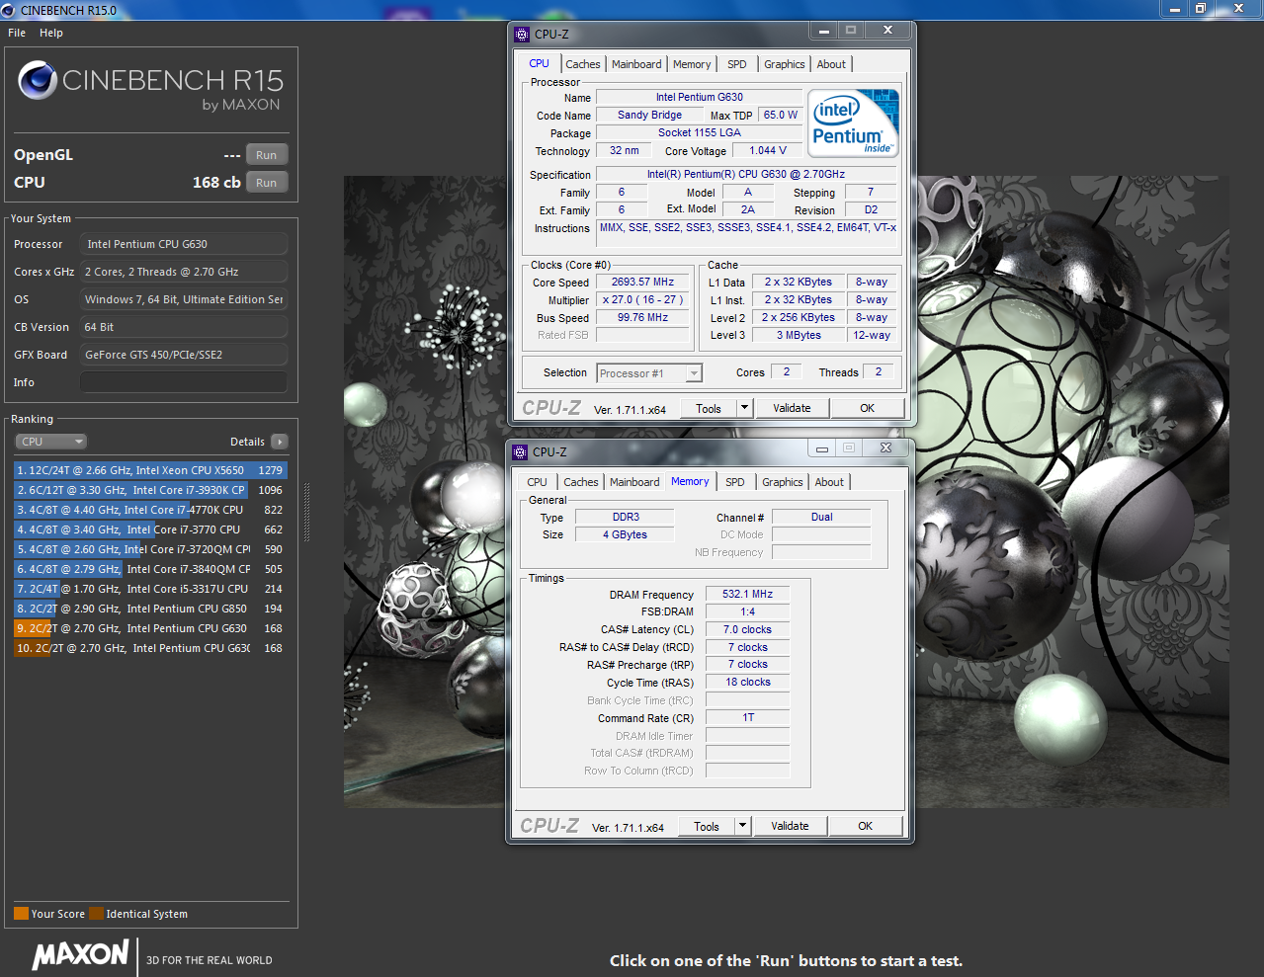Select ranking row 10 Pentium G630

tap(150, 648)
